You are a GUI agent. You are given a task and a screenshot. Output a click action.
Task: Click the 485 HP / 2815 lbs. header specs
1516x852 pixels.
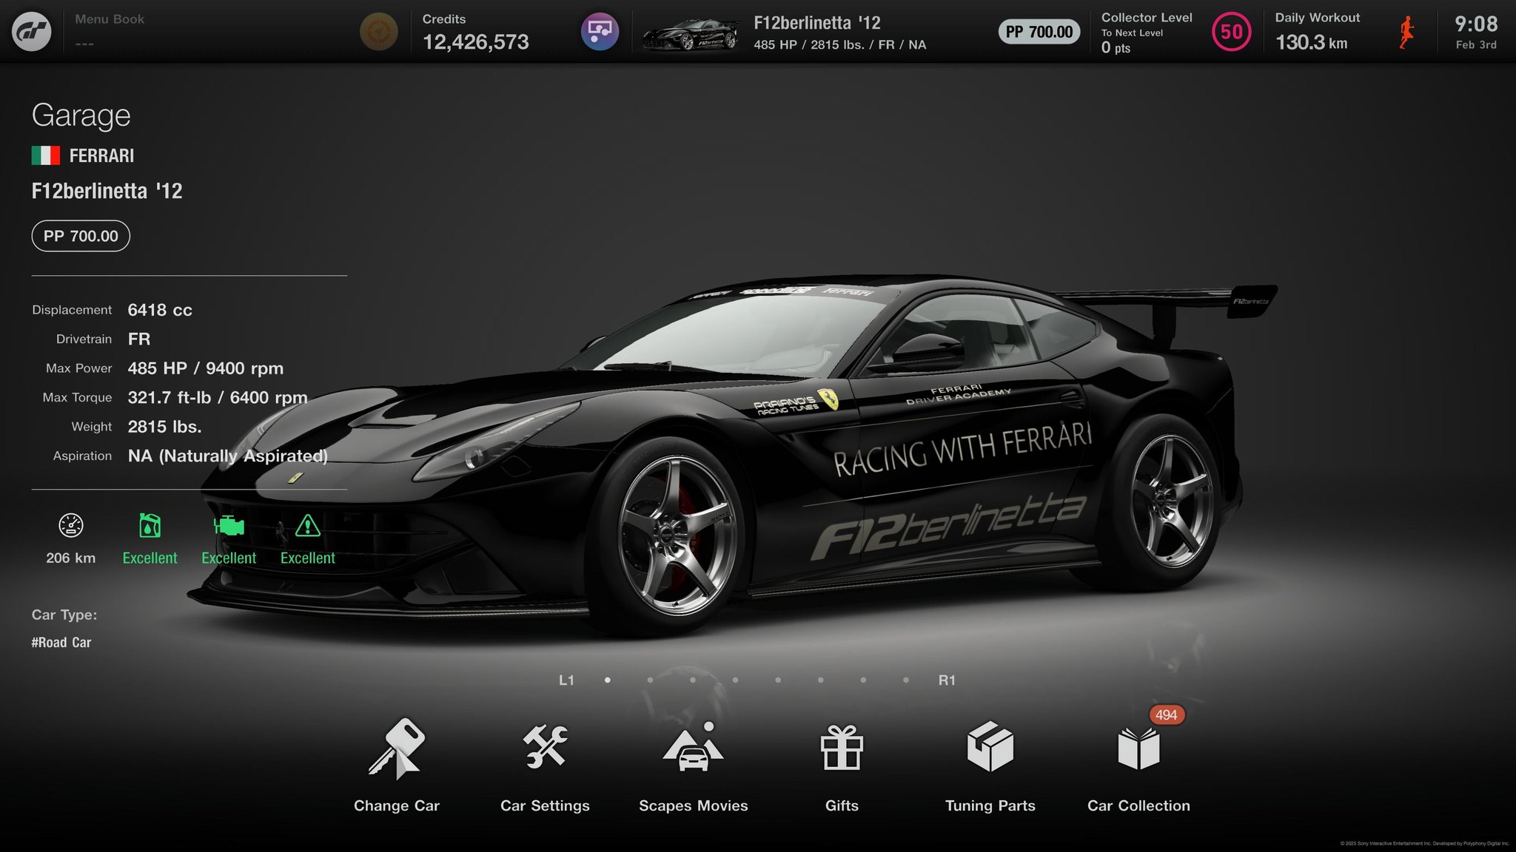tap(840, 45)
